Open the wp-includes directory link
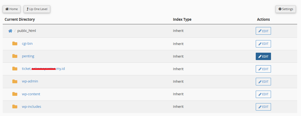This screenshot has width=301, height=116. point(32,106)
